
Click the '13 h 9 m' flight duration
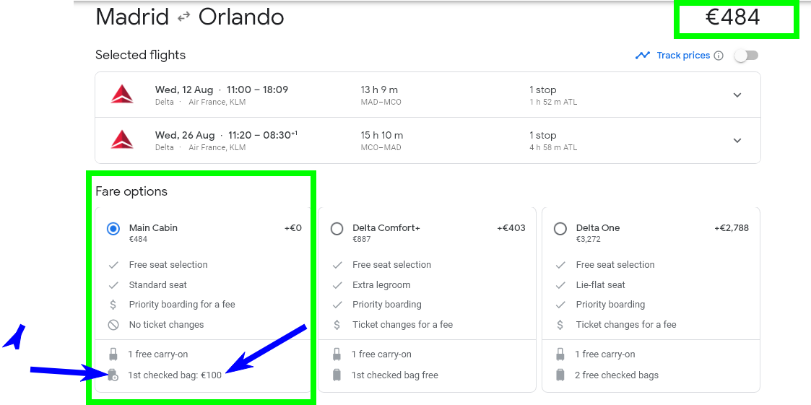click(379, 90)
